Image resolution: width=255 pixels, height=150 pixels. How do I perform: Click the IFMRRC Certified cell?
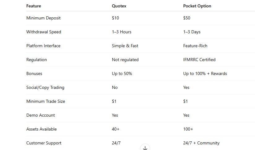[199, 60]
